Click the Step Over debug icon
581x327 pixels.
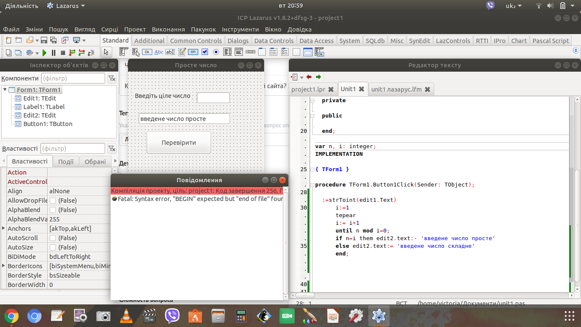pyautogui.click(x=82, y=53)
